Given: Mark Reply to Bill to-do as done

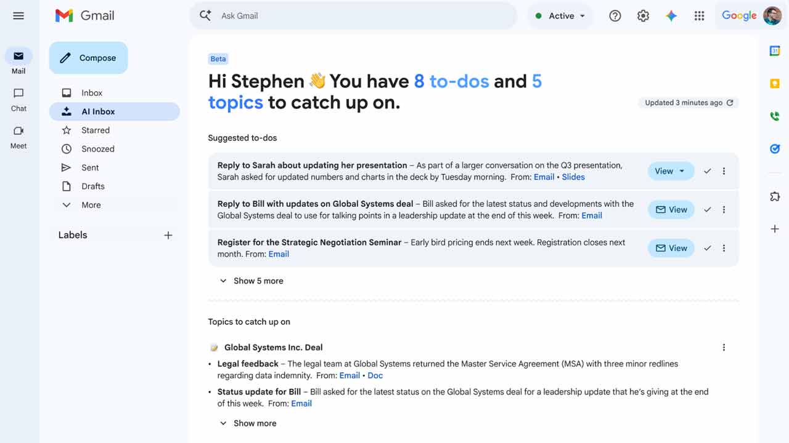Looking at the screenshot, I should (x=708, y=210).
